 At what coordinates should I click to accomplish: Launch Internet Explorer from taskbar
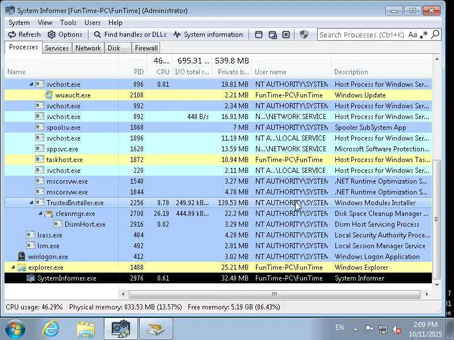coord(51,329)
